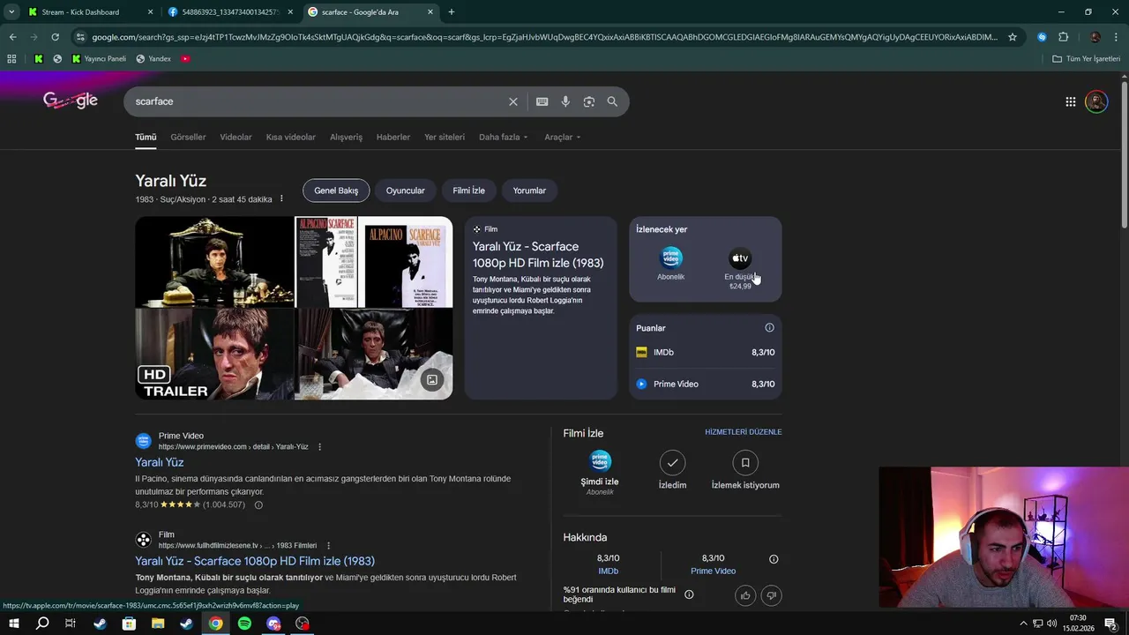Open browser apps grid in bookmarks bar
The width and height of the screenshot is (1129, 635).
[11, 58]
